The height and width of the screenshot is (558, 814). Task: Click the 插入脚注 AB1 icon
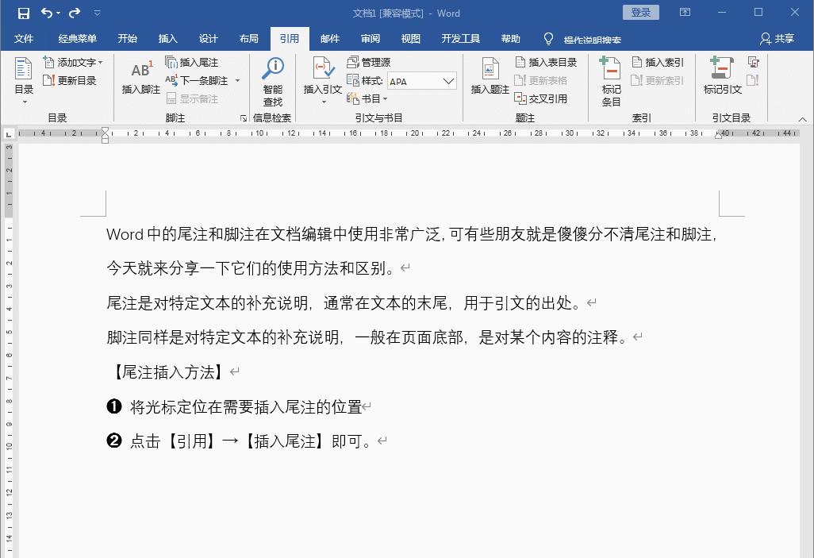(x=140, y=76)
